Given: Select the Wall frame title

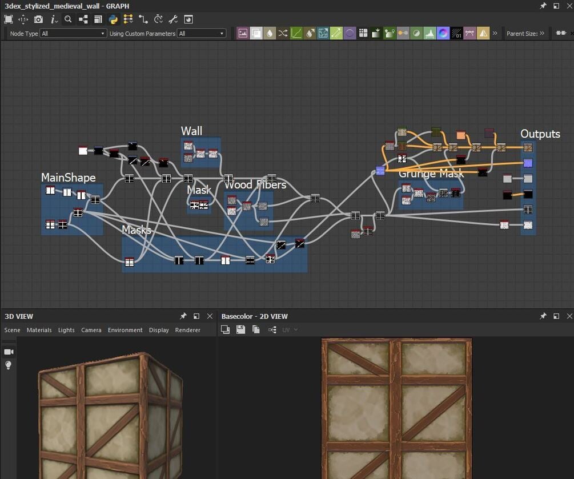Looking at the screenshot, I should pos(191,131).
